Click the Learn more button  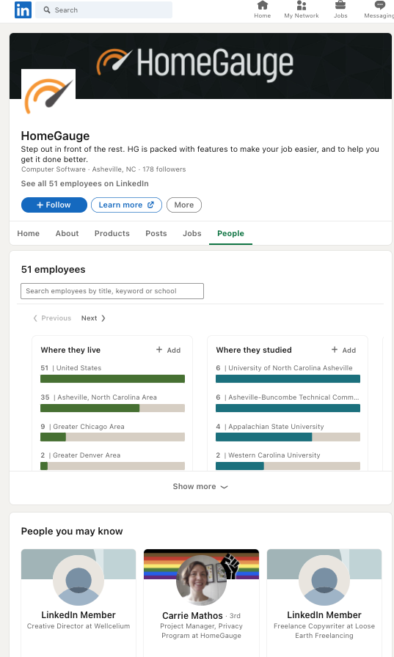[x=126, y=205]
